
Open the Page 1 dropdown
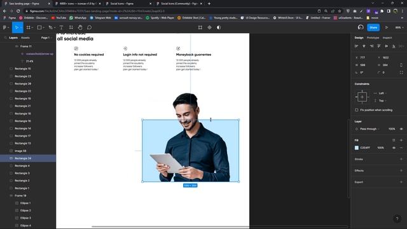click(x=46, y=38)
